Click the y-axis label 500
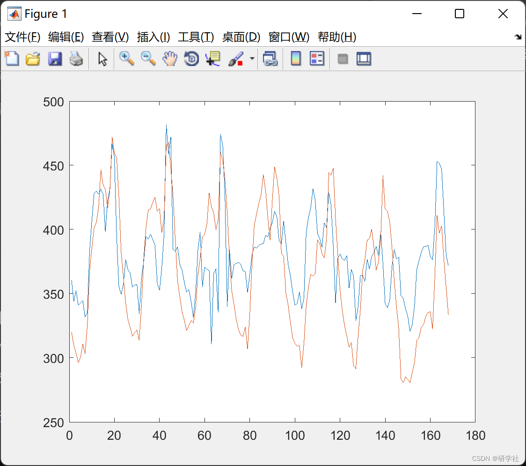526x466 pixels. pos(53,102)
